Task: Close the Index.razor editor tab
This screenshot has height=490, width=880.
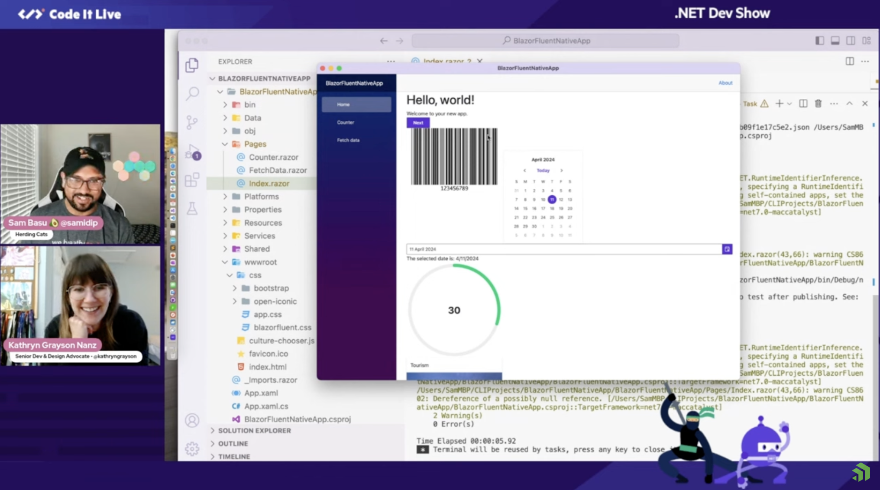Action: pyautogui.click(x=479, y=61)
